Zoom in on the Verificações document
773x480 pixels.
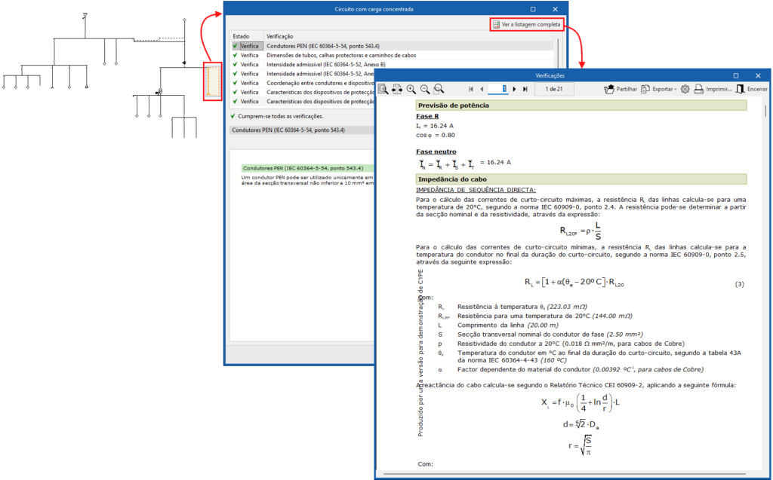coord(411,89)
